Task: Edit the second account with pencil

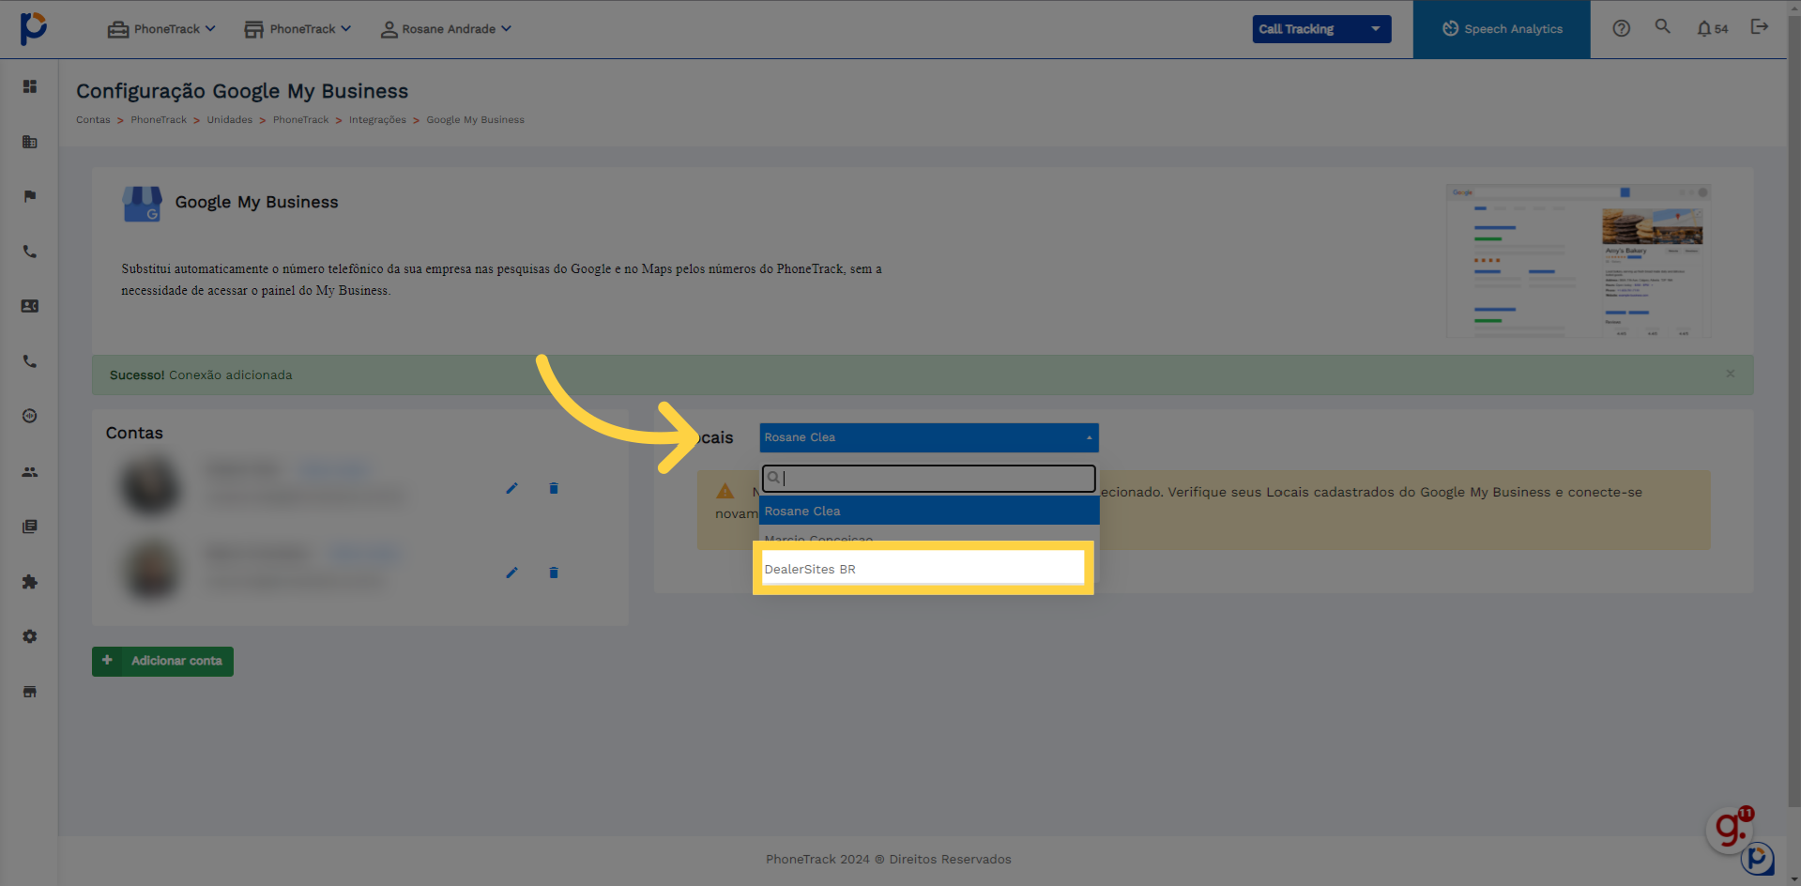Action: (x=511, y=573)
